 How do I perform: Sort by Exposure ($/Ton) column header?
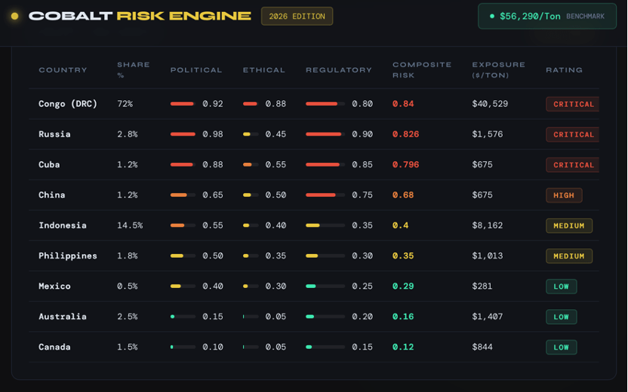coord(498,70)
